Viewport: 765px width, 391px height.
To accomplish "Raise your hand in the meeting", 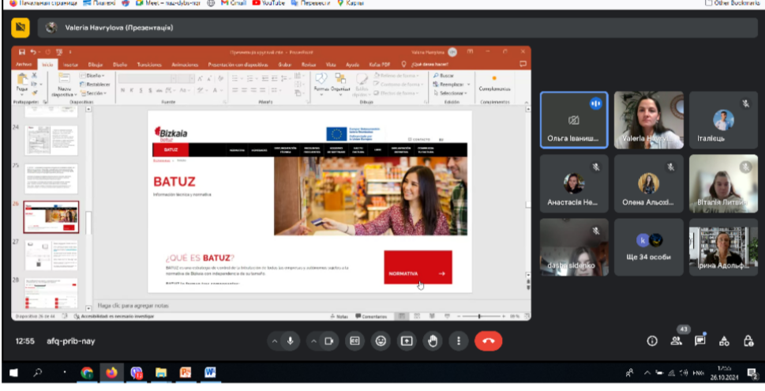I will click(x=433, y=341).
